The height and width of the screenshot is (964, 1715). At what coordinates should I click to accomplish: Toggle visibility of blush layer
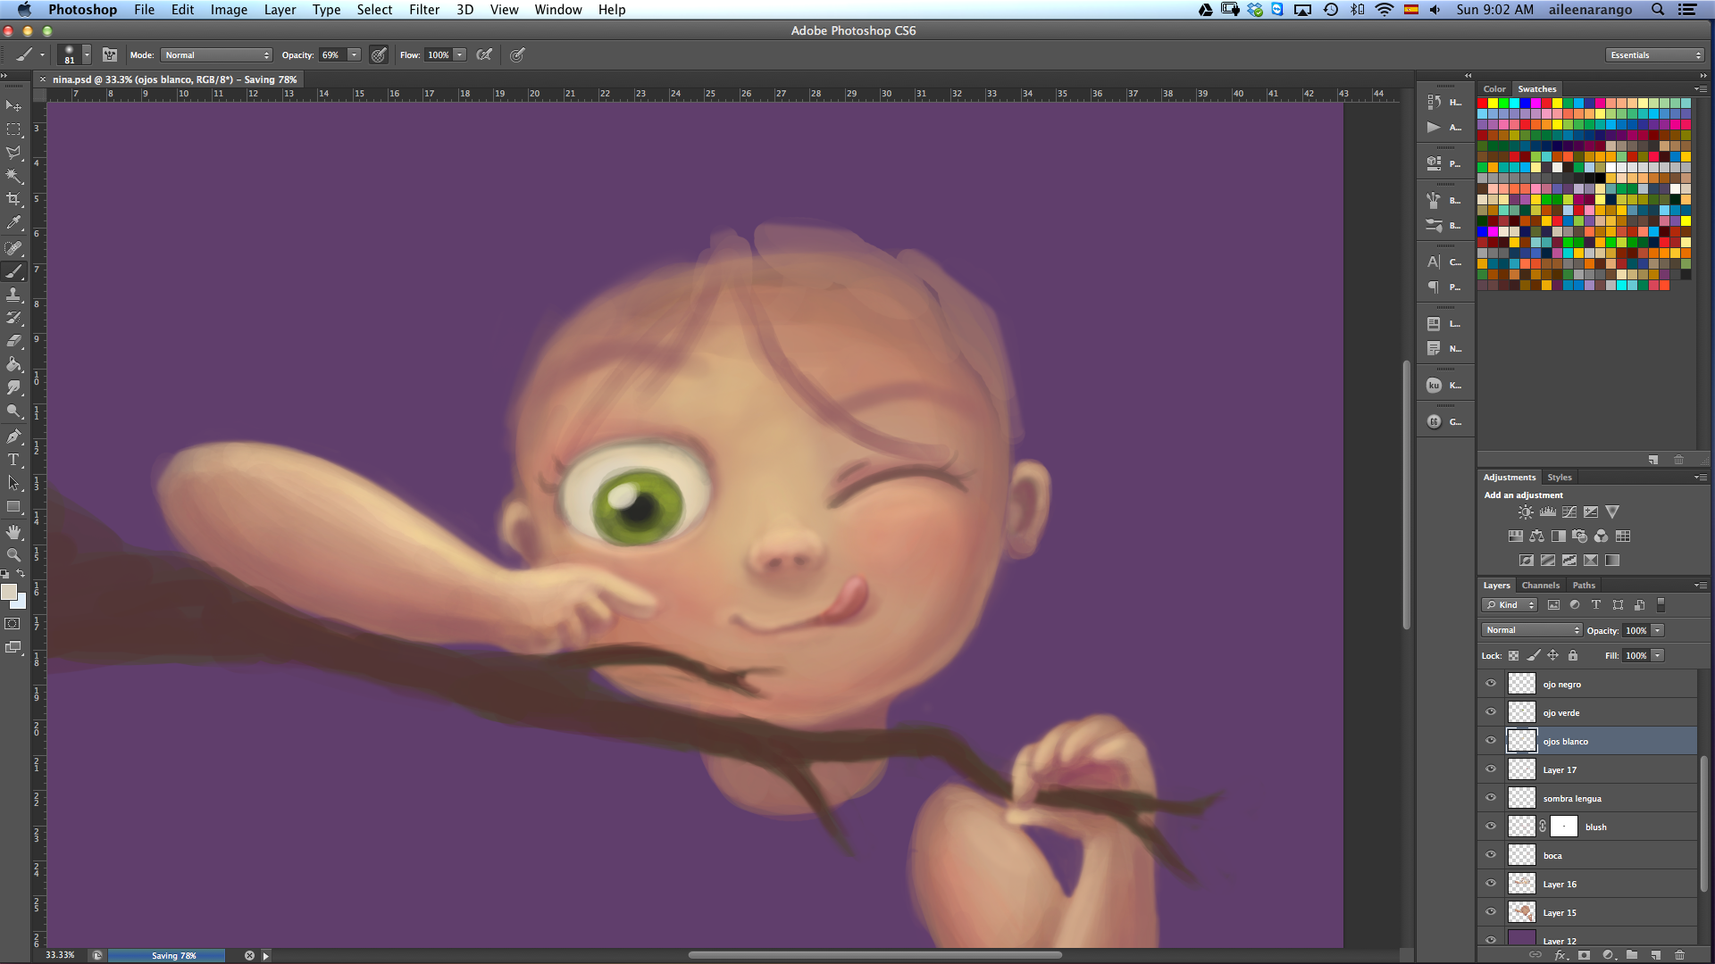[x=1491, y=827]
